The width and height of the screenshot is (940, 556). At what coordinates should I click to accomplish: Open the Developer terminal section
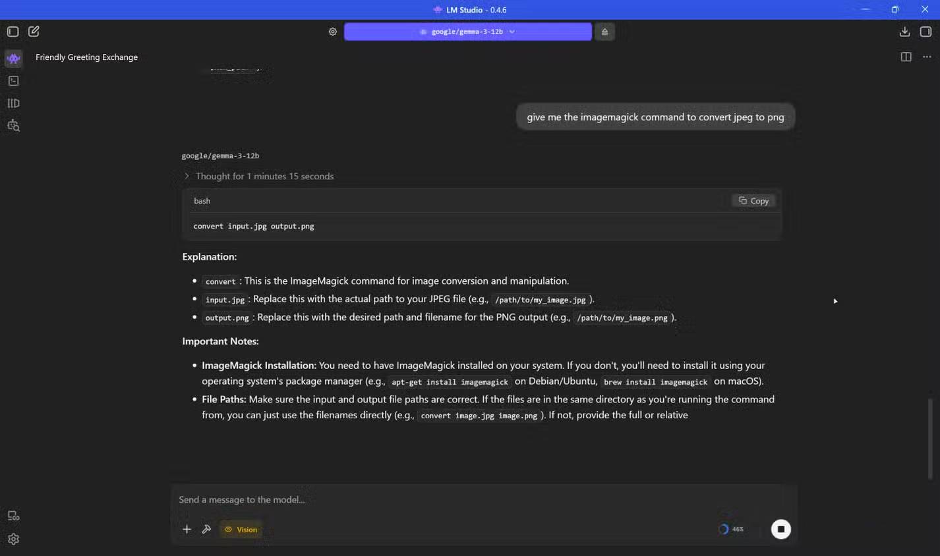pyautogui.click(x=13, y=81)
